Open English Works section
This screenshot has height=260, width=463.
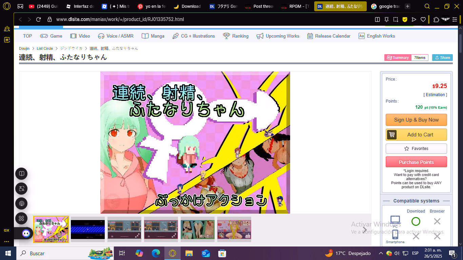tap(377, 36)
